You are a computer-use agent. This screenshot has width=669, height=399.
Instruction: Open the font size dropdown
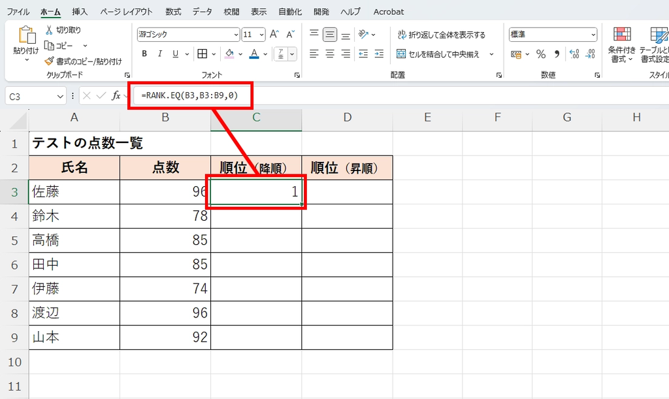pos(261,35)
